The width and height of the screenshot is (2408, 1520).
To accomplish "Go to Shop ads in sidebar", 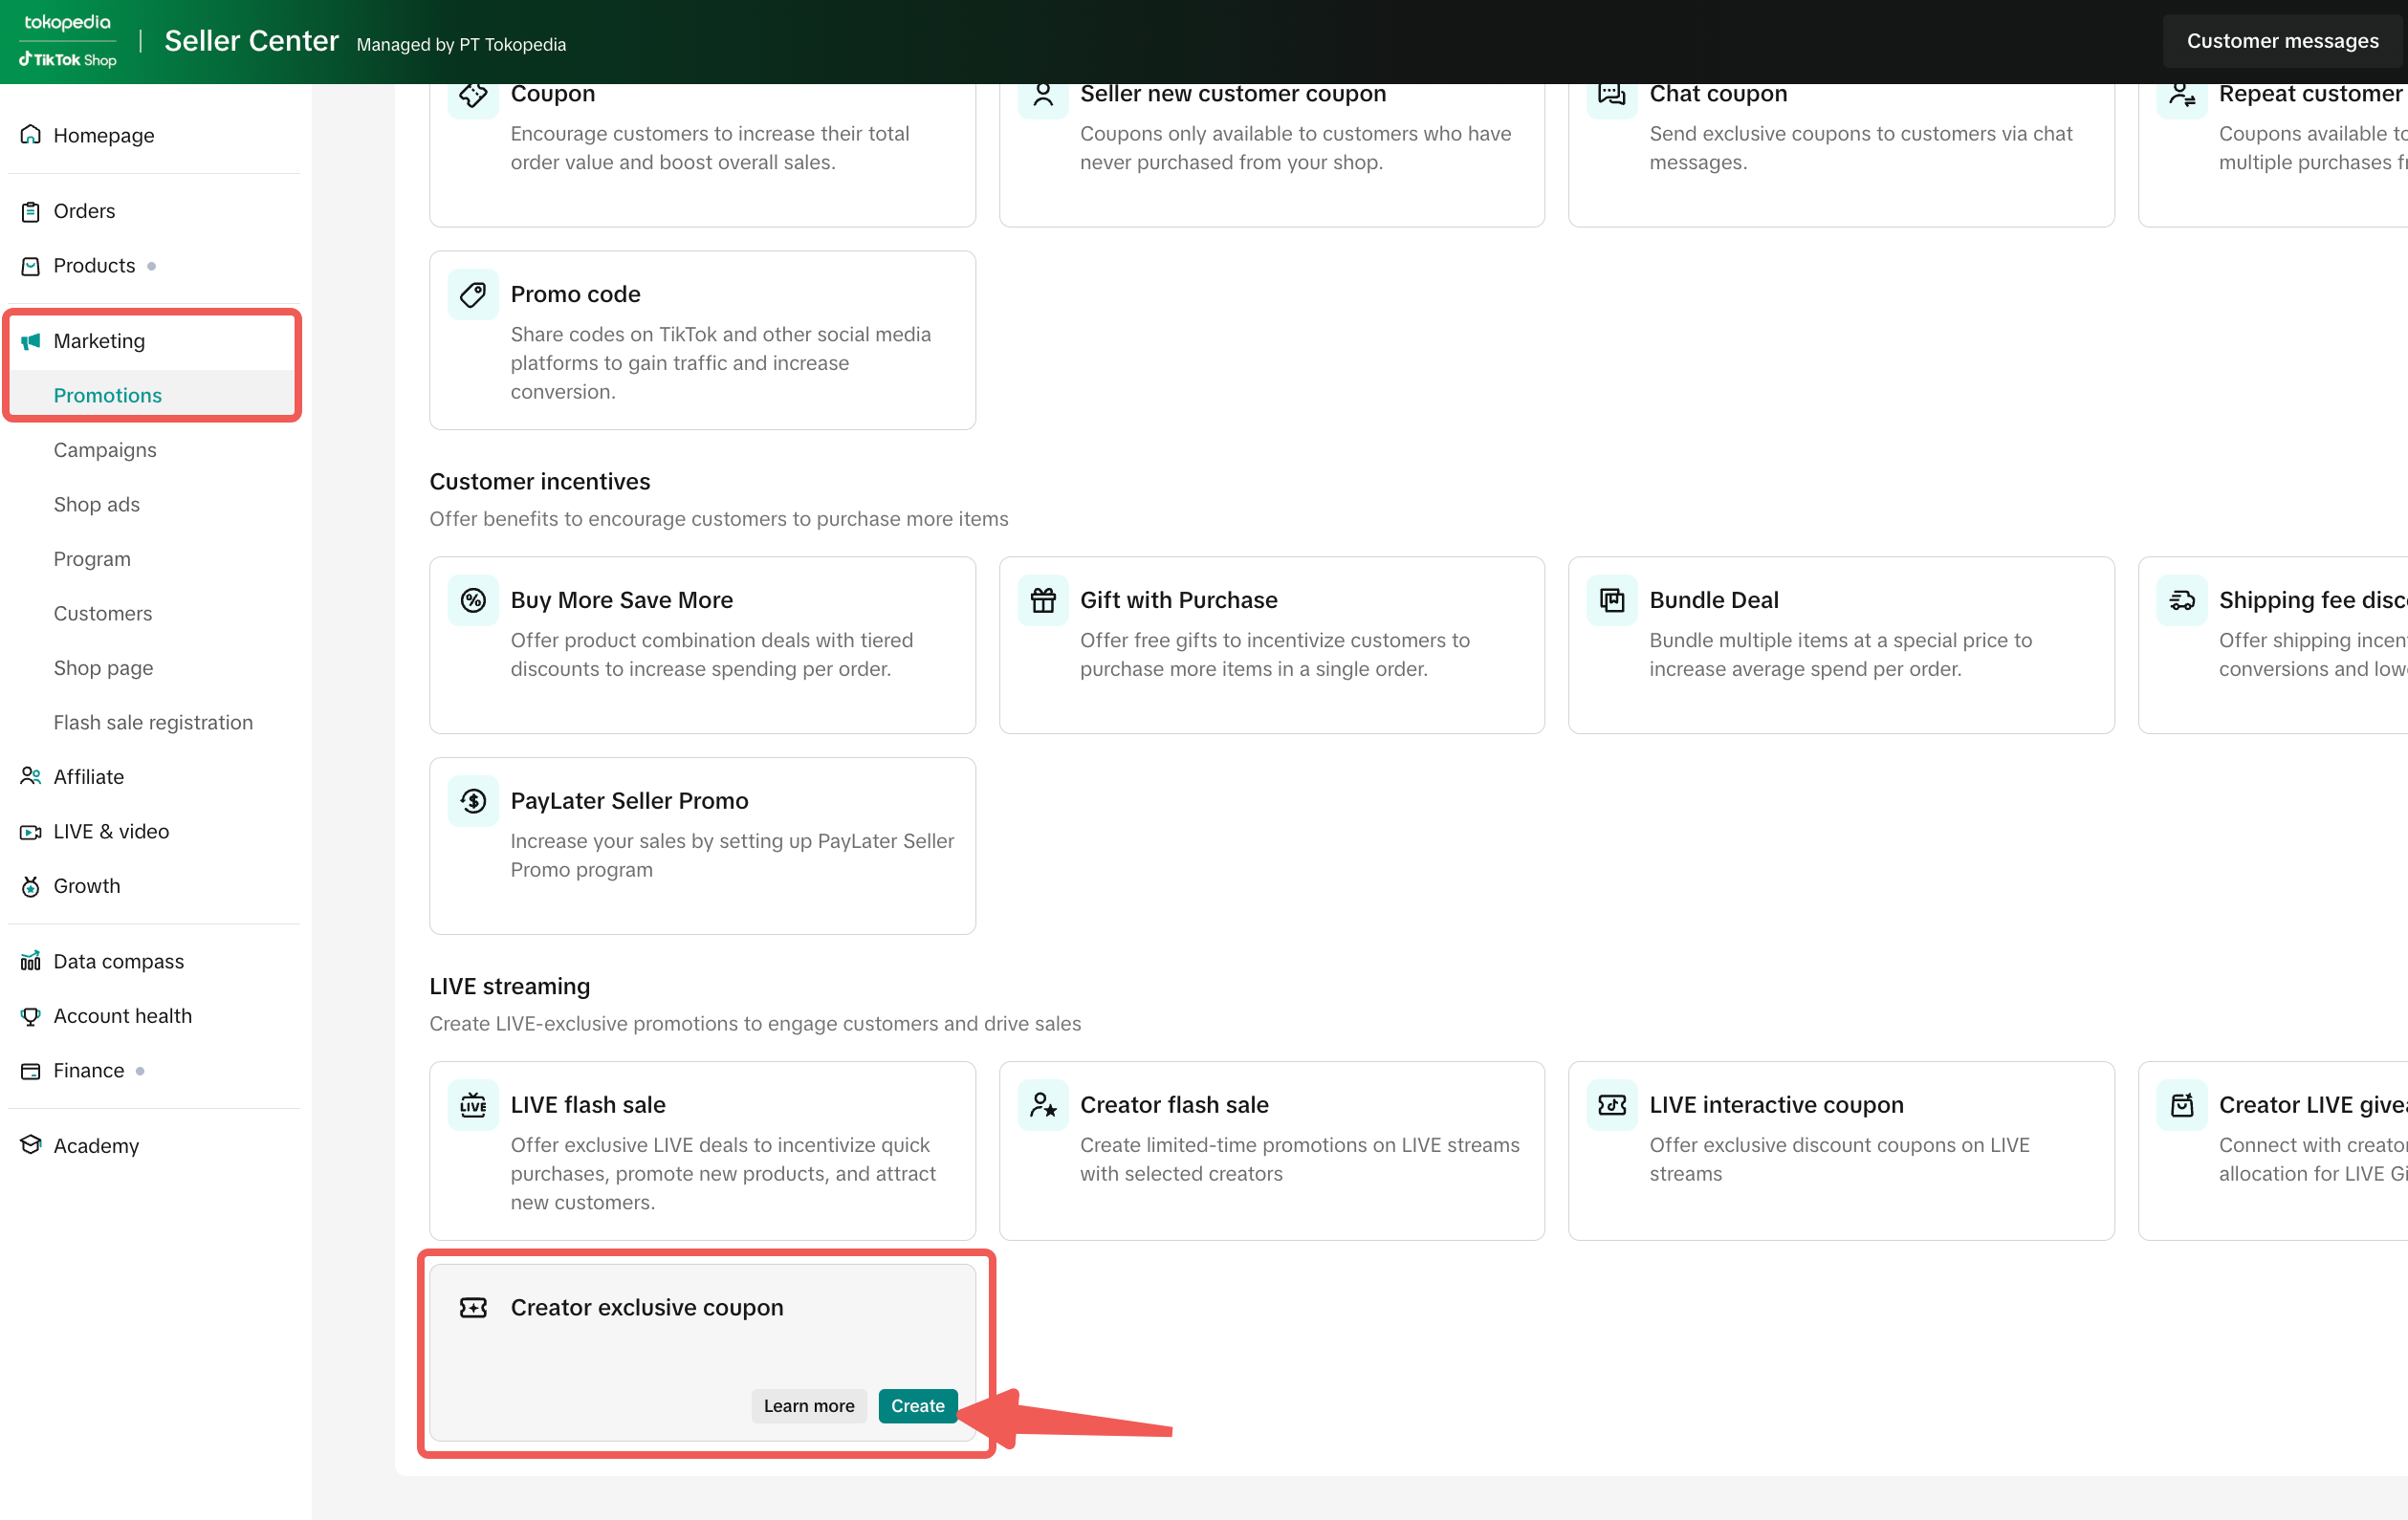I will coord(96,505).
